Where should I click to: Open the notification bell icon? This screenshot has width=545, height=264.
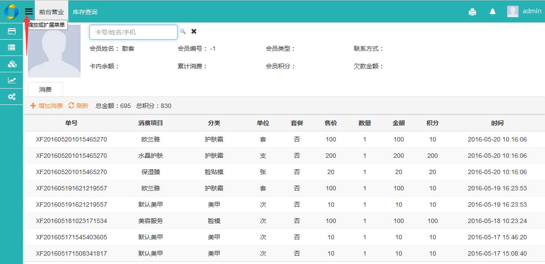[x=492, y=12]
